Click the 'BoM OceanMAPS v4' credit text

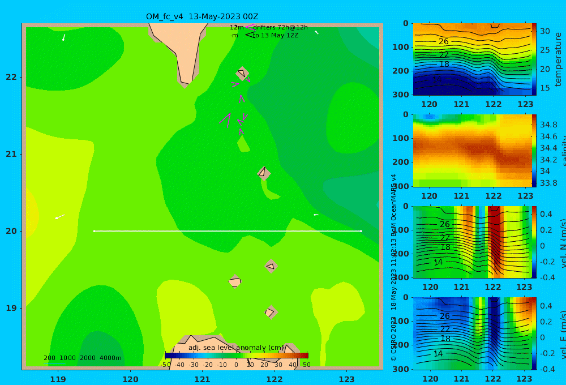[393, 205]
